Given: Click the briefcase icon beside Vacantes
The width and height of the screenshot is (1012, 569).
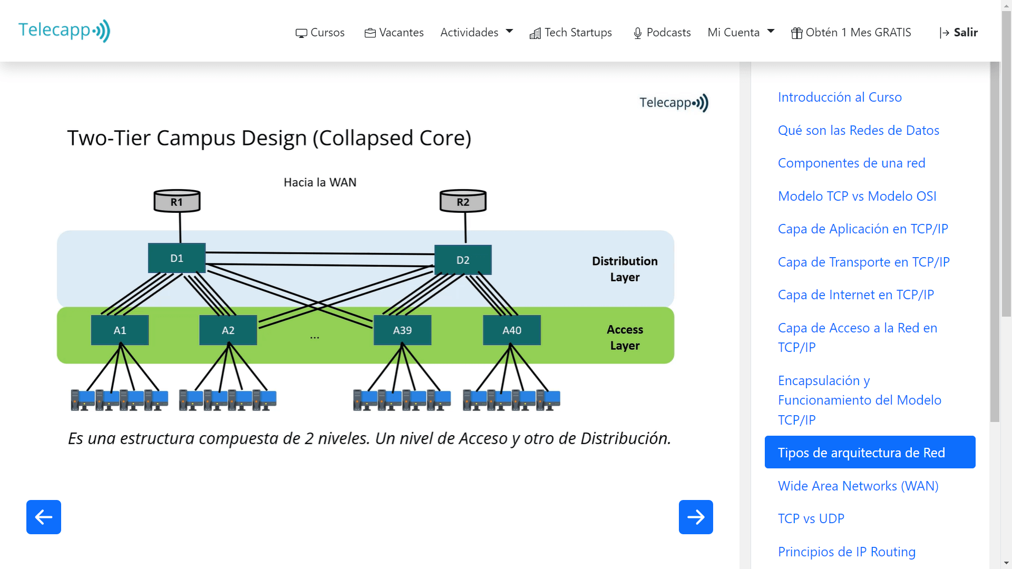Looking at the screenshot, I should pyautogui.click(x=369, y=32).
